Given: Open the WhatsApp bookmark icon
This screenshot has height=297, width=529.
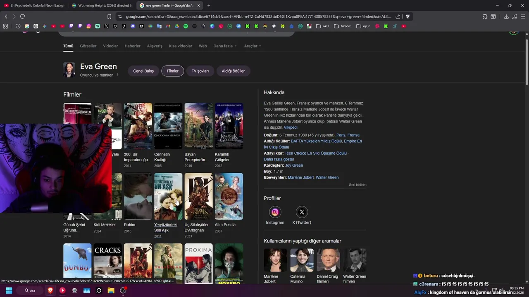Looking at the screenshot, I should (230, 26).
